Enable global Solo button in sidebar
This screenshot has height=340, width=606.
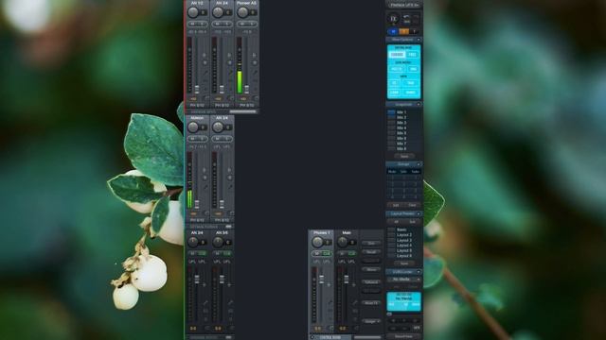click(x=404, y=31)
